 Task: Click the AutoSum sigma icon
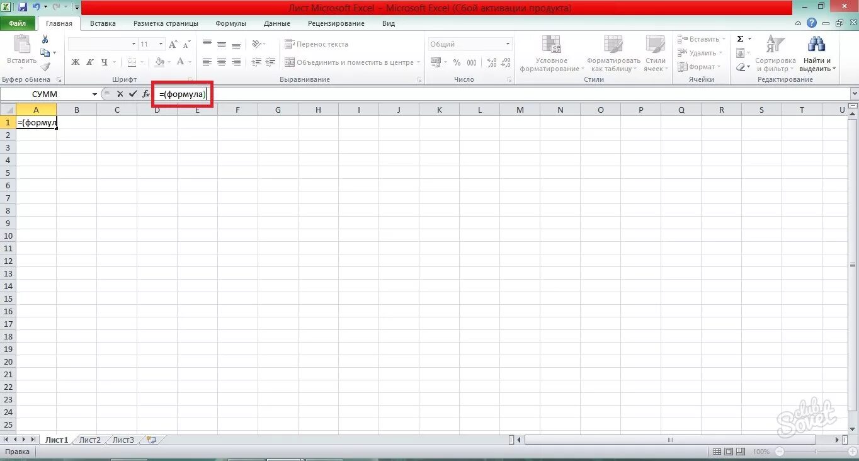pyautogui.click(x=741, y=39)
